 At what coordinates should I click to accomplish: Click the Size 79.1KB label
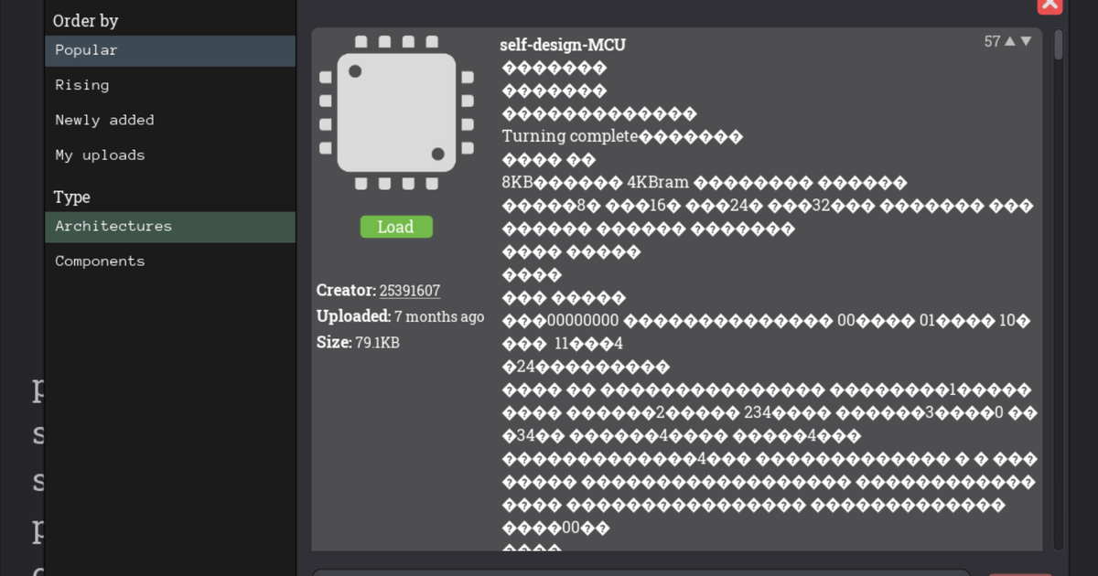358,343
